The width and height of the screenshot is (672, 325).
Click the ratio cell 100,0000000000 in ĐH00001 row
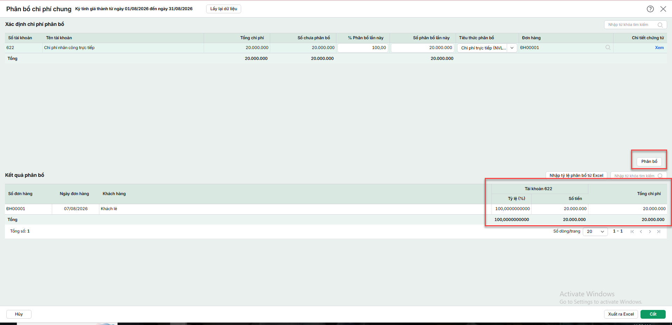click(x=512, y=209)
